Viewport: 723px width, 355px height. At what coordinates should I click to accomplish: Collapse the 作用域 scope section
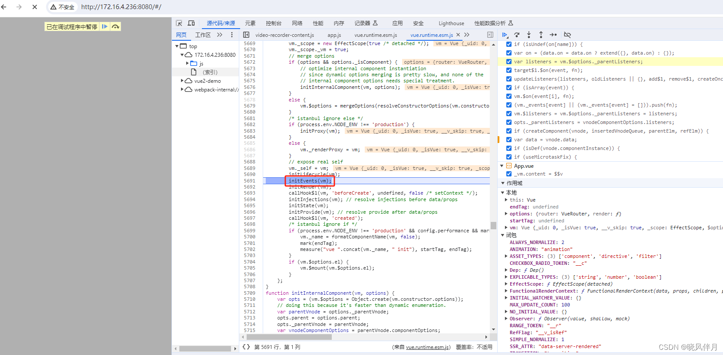[503, 183]
